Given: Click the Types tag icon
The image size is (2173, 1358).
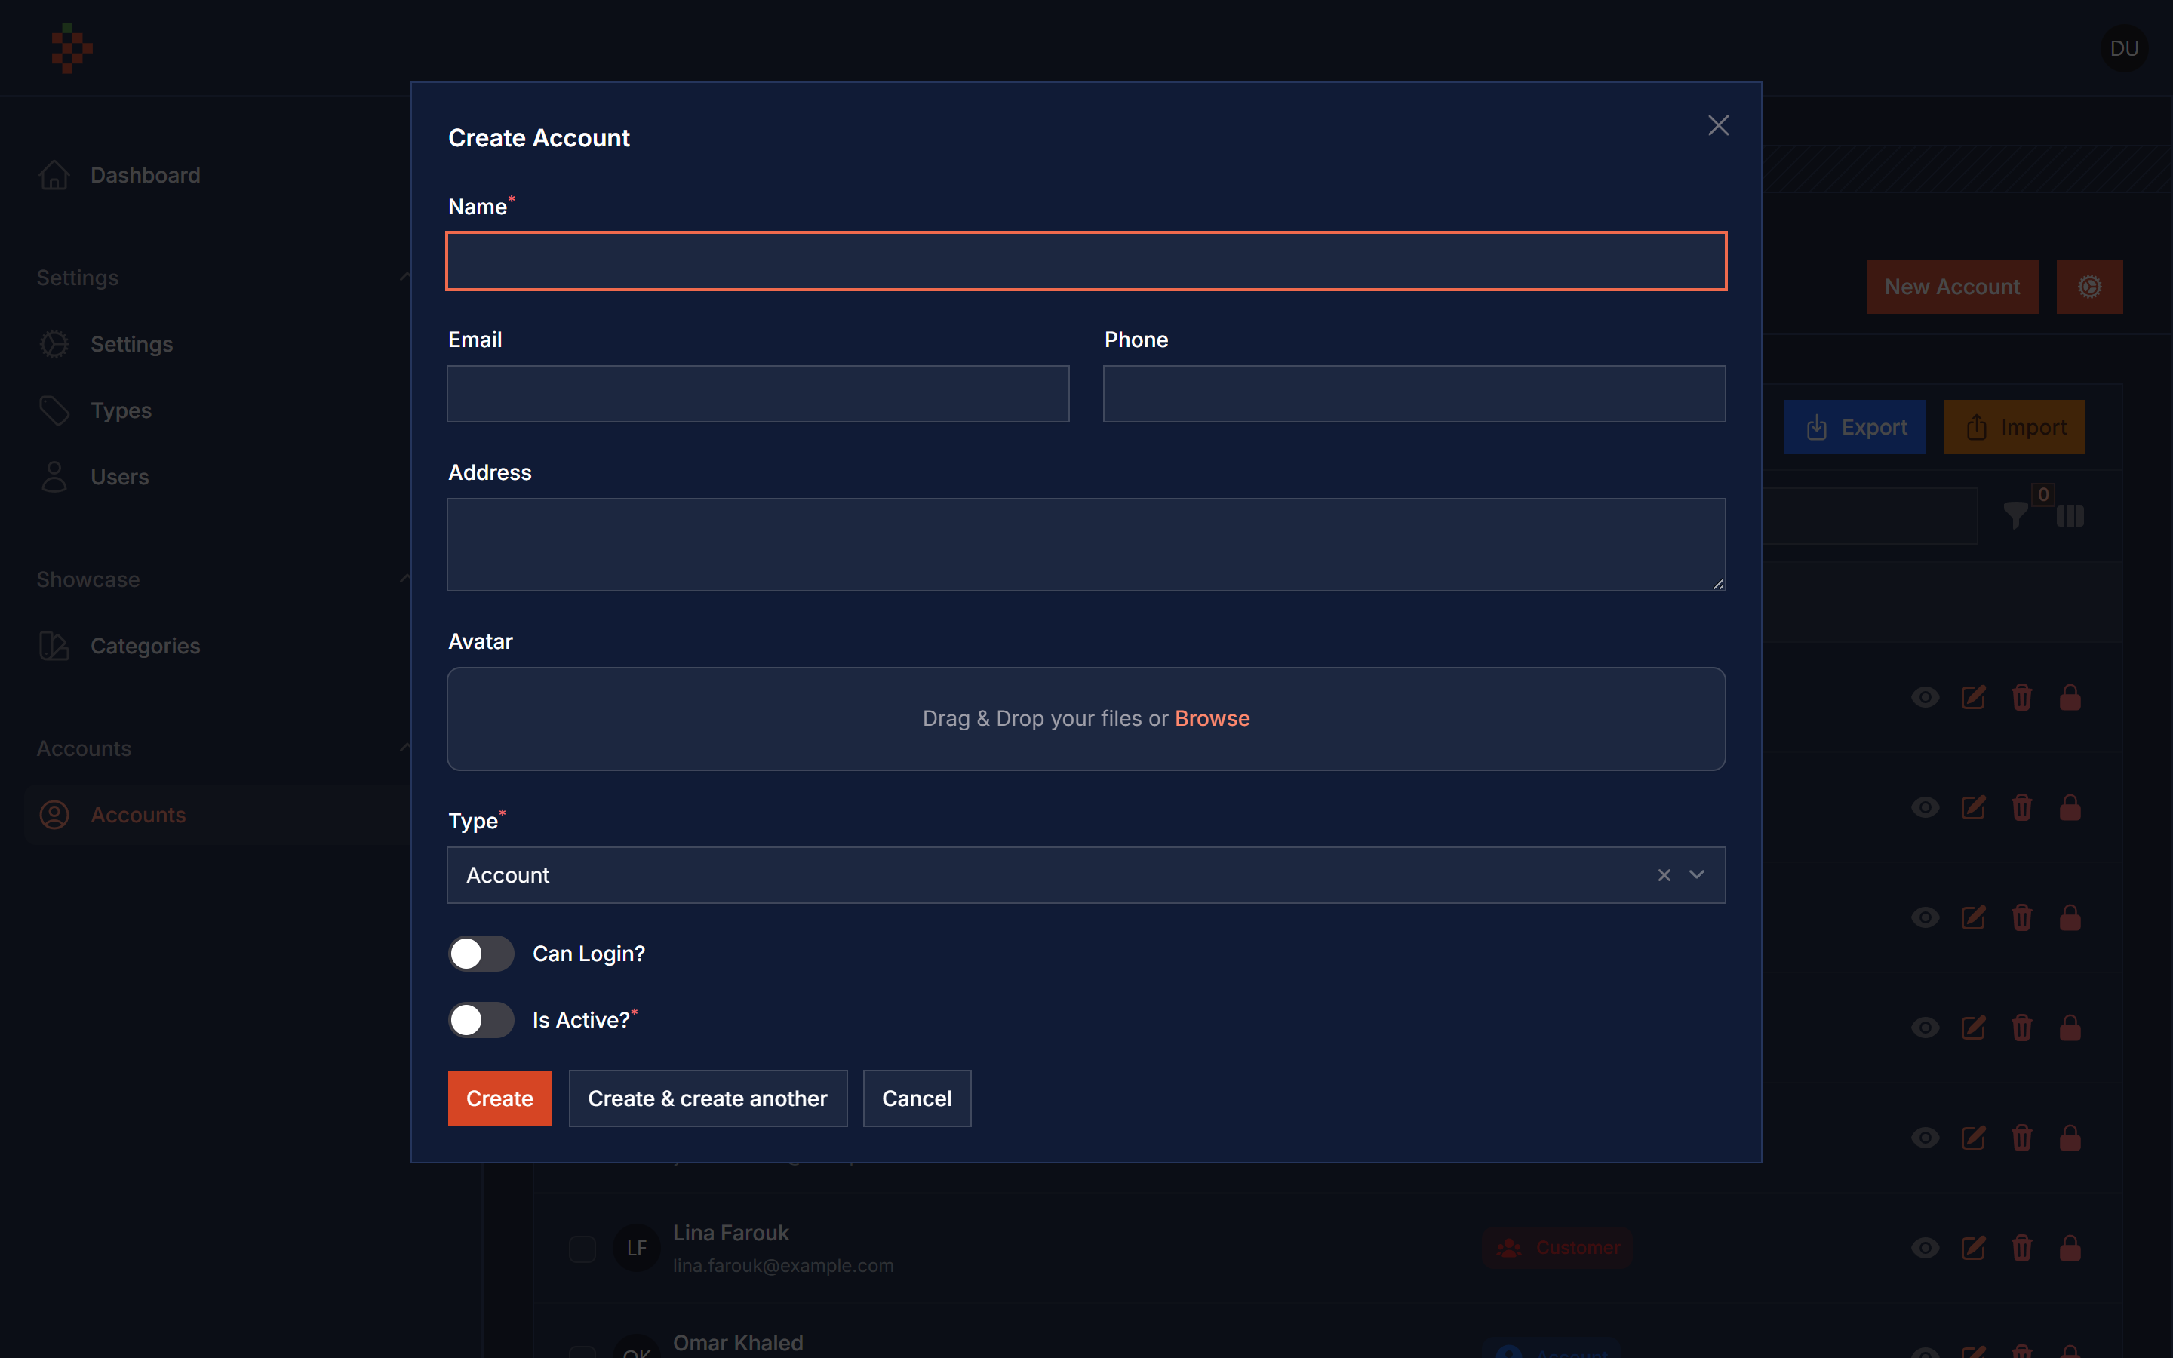Looking at the screenshot, I should 54,410.
